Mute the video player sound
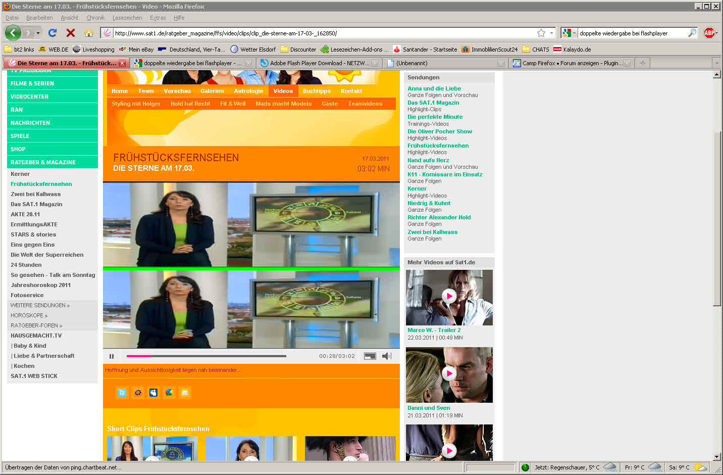 point(387,356)
